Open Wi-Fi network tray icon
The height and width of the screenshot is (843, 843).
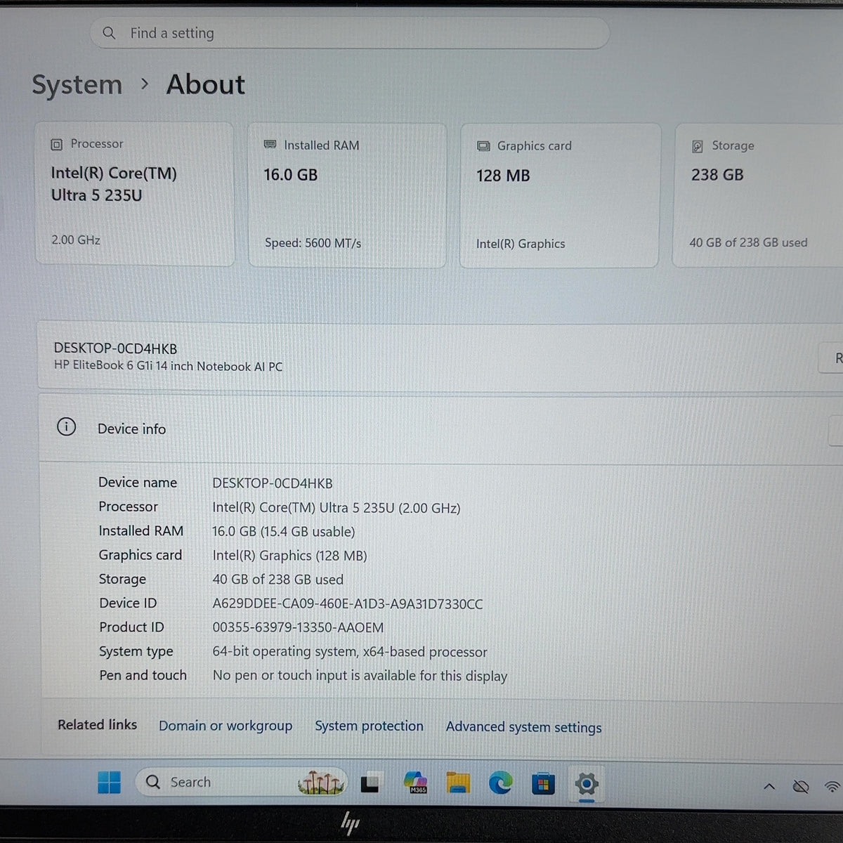tap(832, 787)
